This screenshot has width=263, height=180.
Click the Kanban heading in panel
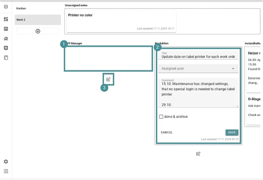(x=21, y=8)
